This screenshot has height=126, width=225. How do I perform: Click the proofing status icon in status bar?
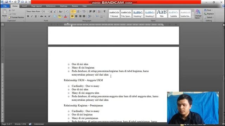(x=30, y=124)
